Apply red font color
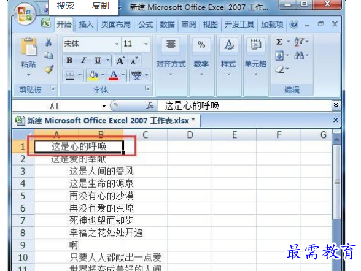This screenshot has height=271, width=361. click(x=114, y=75)
